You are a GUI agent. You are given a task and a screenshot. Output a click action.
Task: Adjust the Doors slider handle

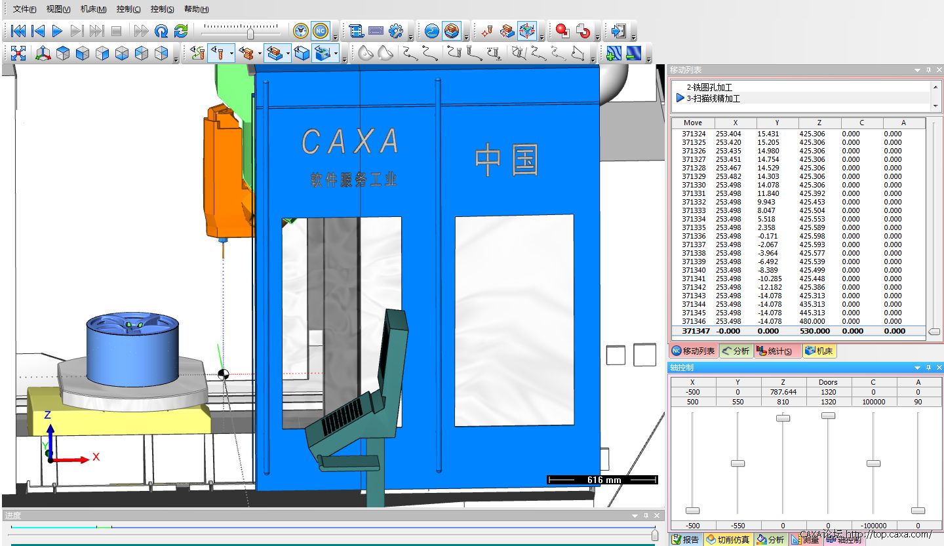pyautogui.click(x=828, y=416)
